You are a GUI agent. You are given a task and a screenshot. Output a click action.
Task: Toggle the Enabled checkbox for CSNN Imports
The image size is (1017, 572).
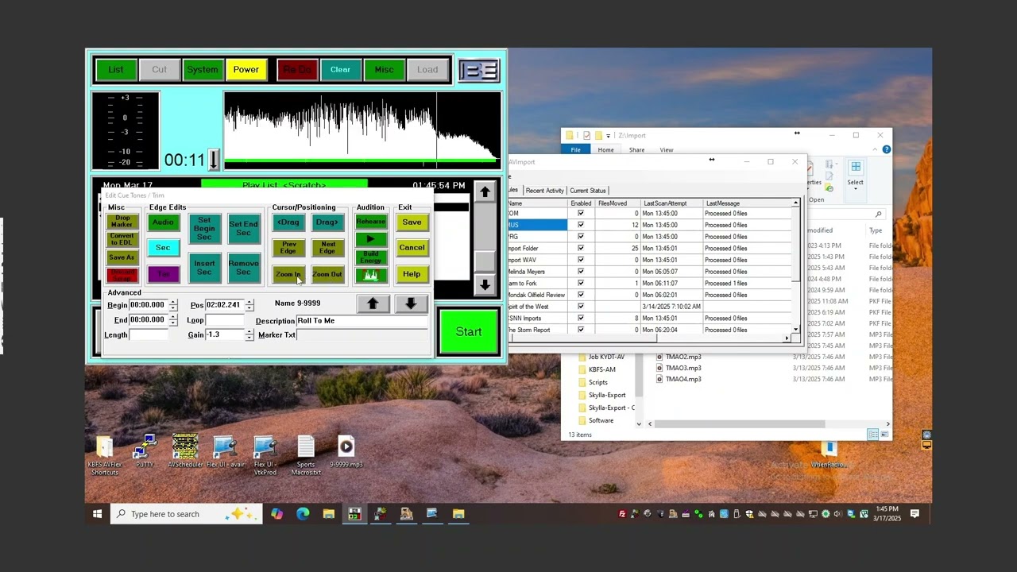[581, 318]
